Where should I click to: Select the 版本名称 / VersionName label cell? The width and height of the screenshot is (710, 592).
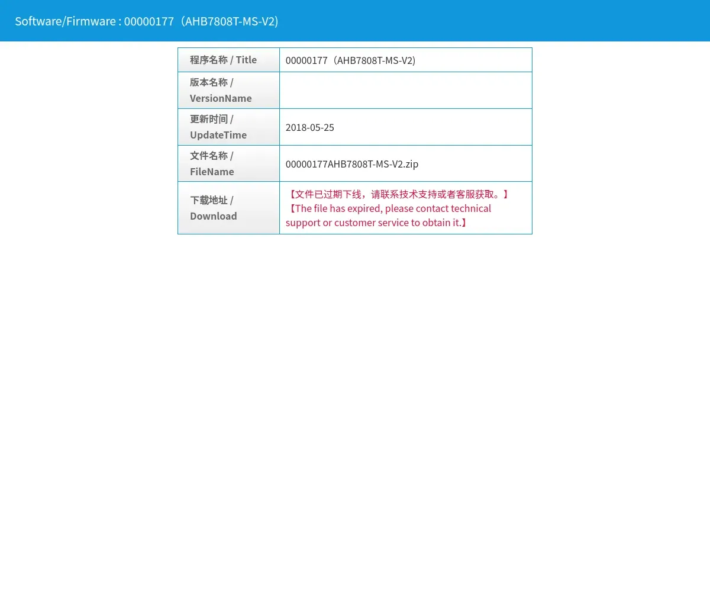tap(228, 90)
